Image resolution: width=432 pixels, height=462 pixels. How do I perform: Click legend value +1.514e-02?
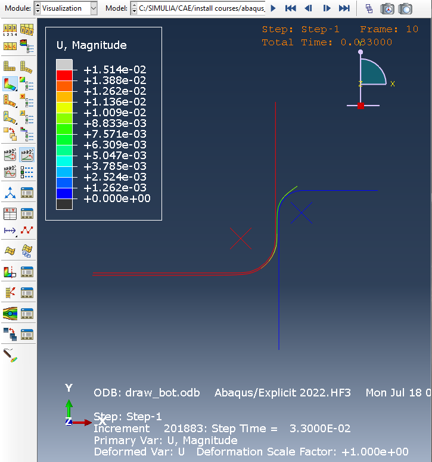click(x=115, y=70)
